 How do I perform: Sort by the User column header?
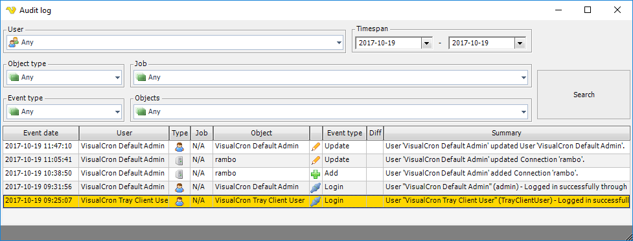click(124, 133)
